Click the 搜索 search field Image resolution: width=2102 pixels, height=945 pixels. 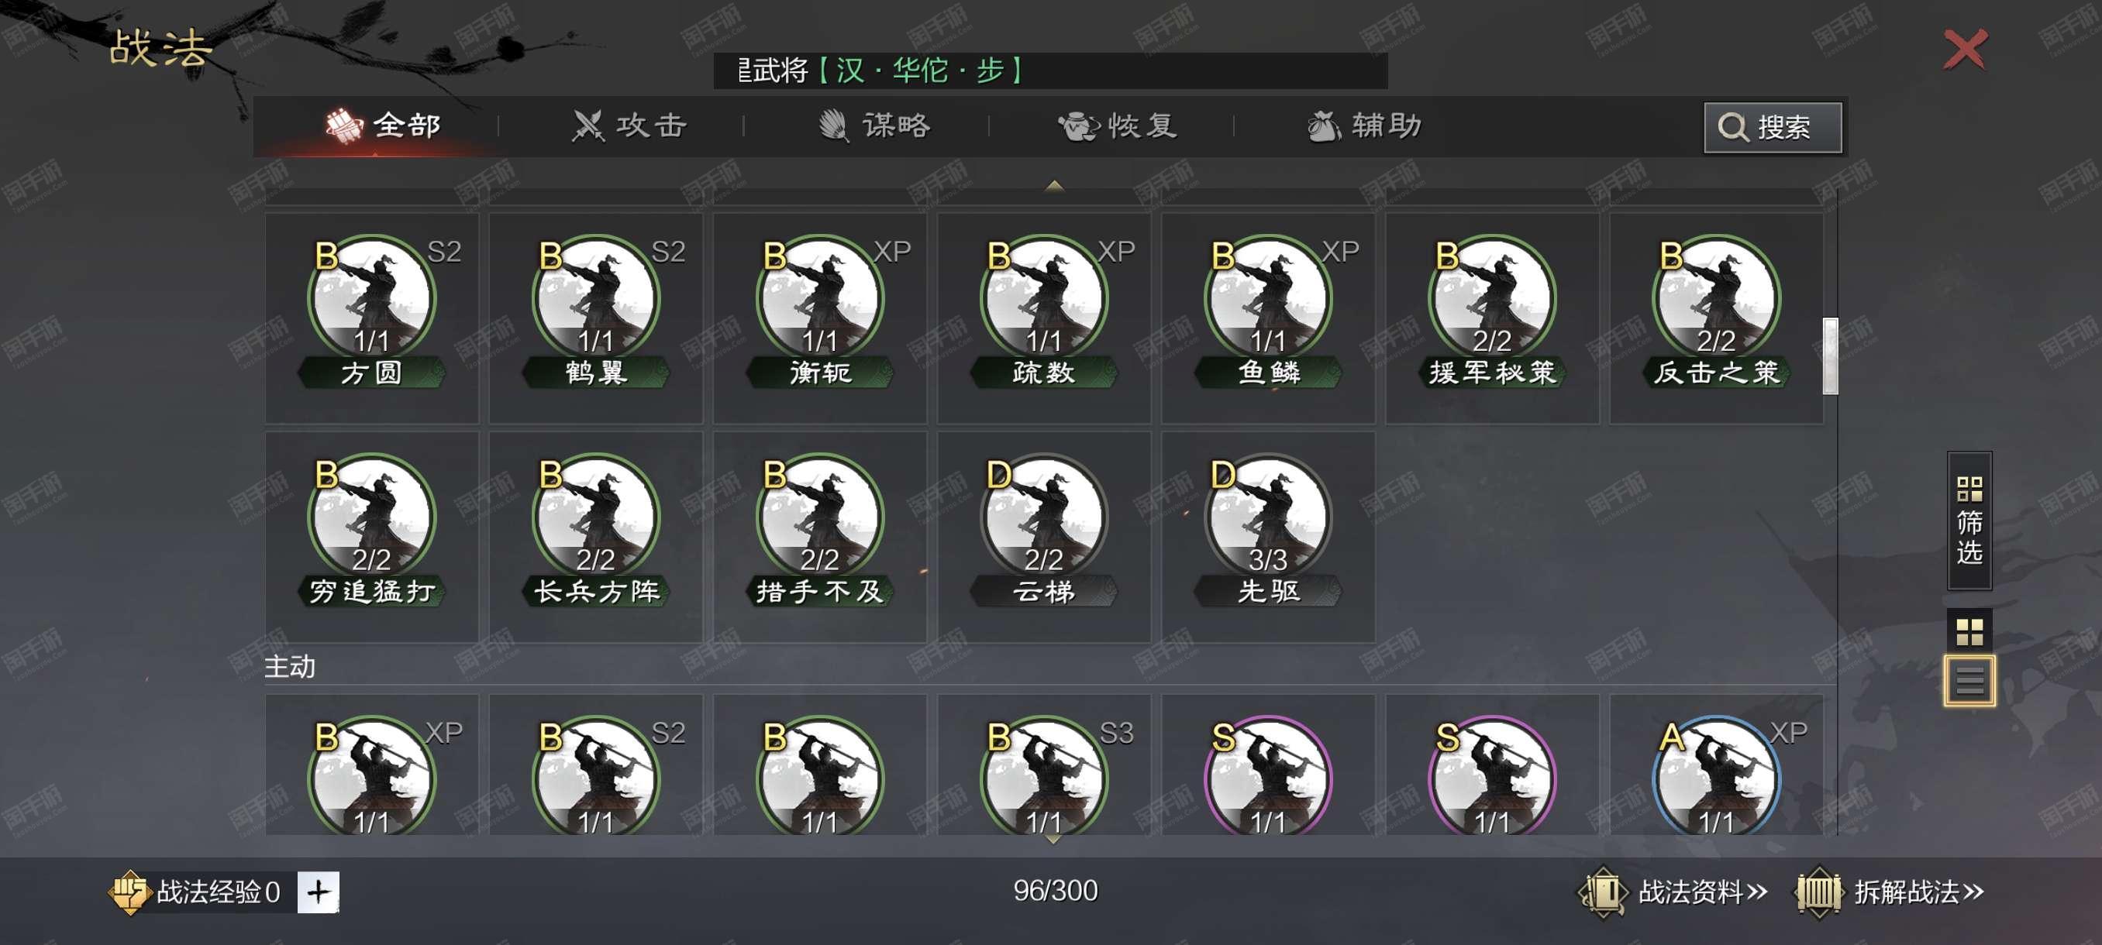(1773, 127)
